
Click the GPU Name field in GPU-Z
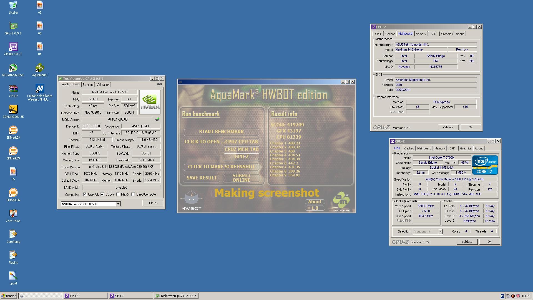tap(110, 92)
